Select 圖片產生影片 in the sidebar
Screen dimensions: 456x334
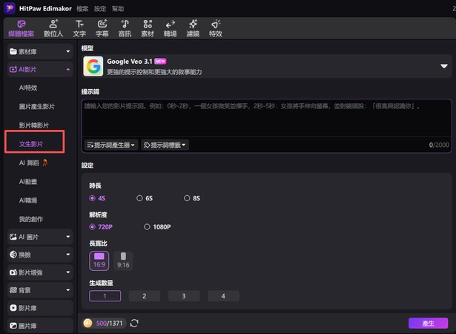coord(36,106)
